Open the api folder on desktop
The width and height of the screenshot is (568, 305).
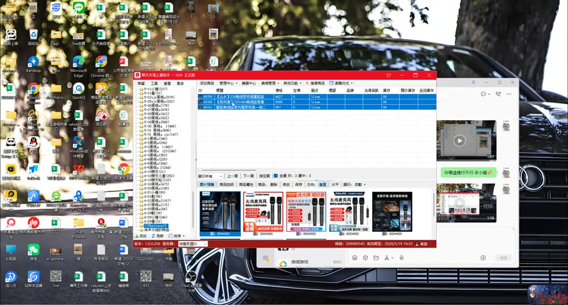[x=56, y=37]
